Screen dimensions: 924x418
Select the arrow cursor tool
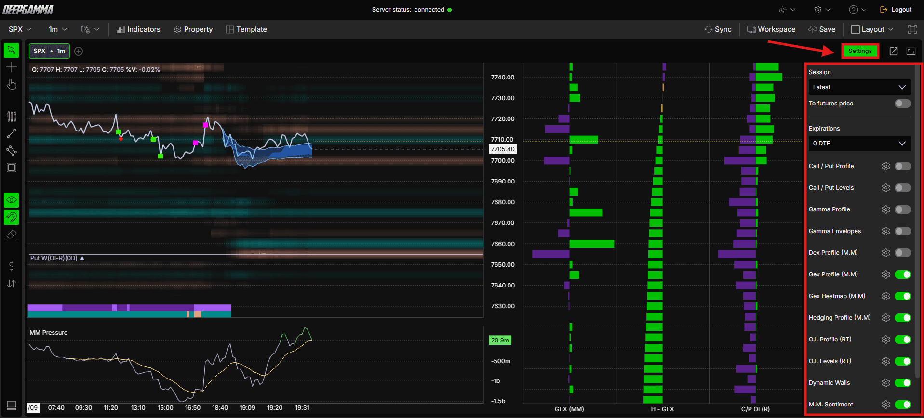click(12, 50)
